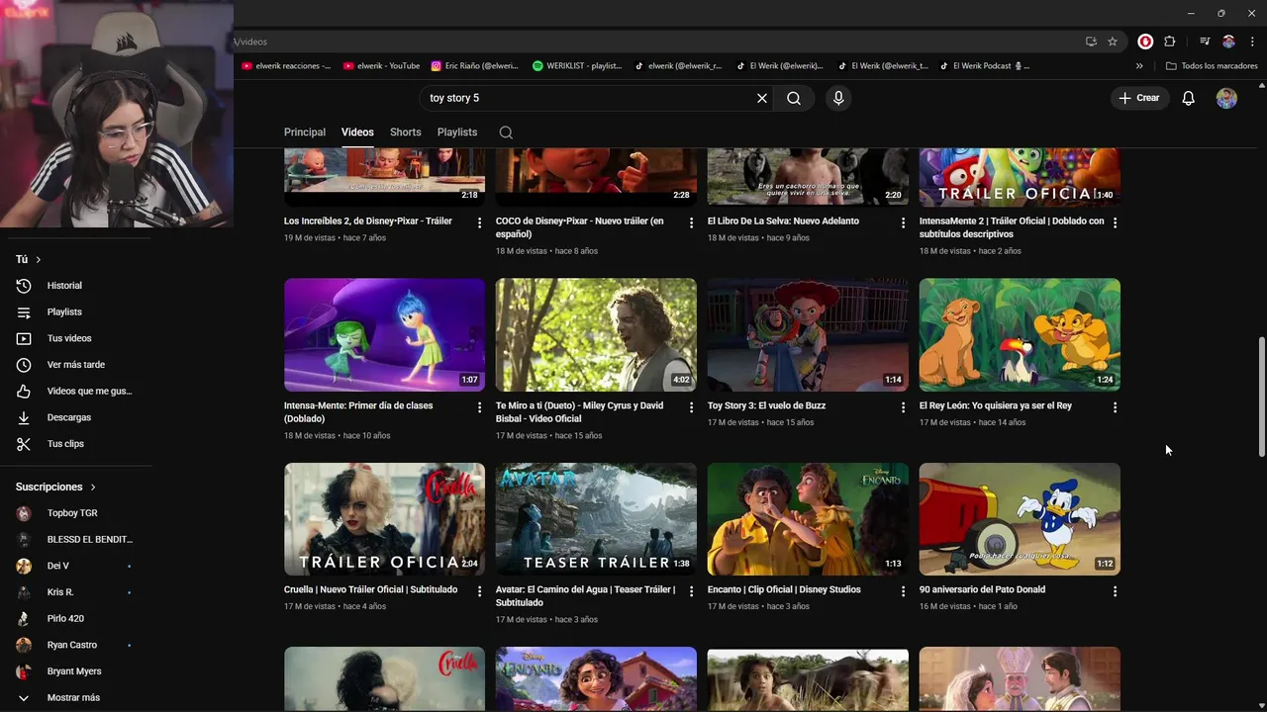Open the notifications bell
Image resolution: width=1267 pixels, height=712 pixels.
coord(1188,98)
